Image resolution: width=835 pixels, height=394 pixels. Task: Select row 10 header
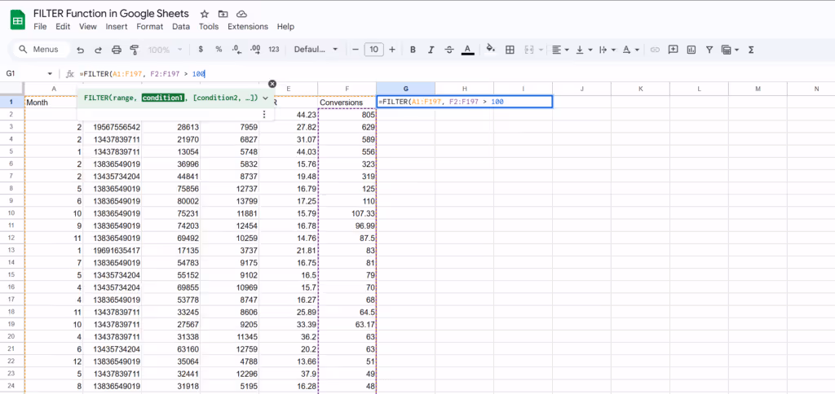click(x=12, y=212)
